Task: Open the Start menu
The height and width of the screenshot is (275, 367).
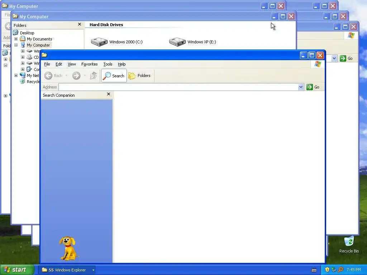Action: (17, 270)
